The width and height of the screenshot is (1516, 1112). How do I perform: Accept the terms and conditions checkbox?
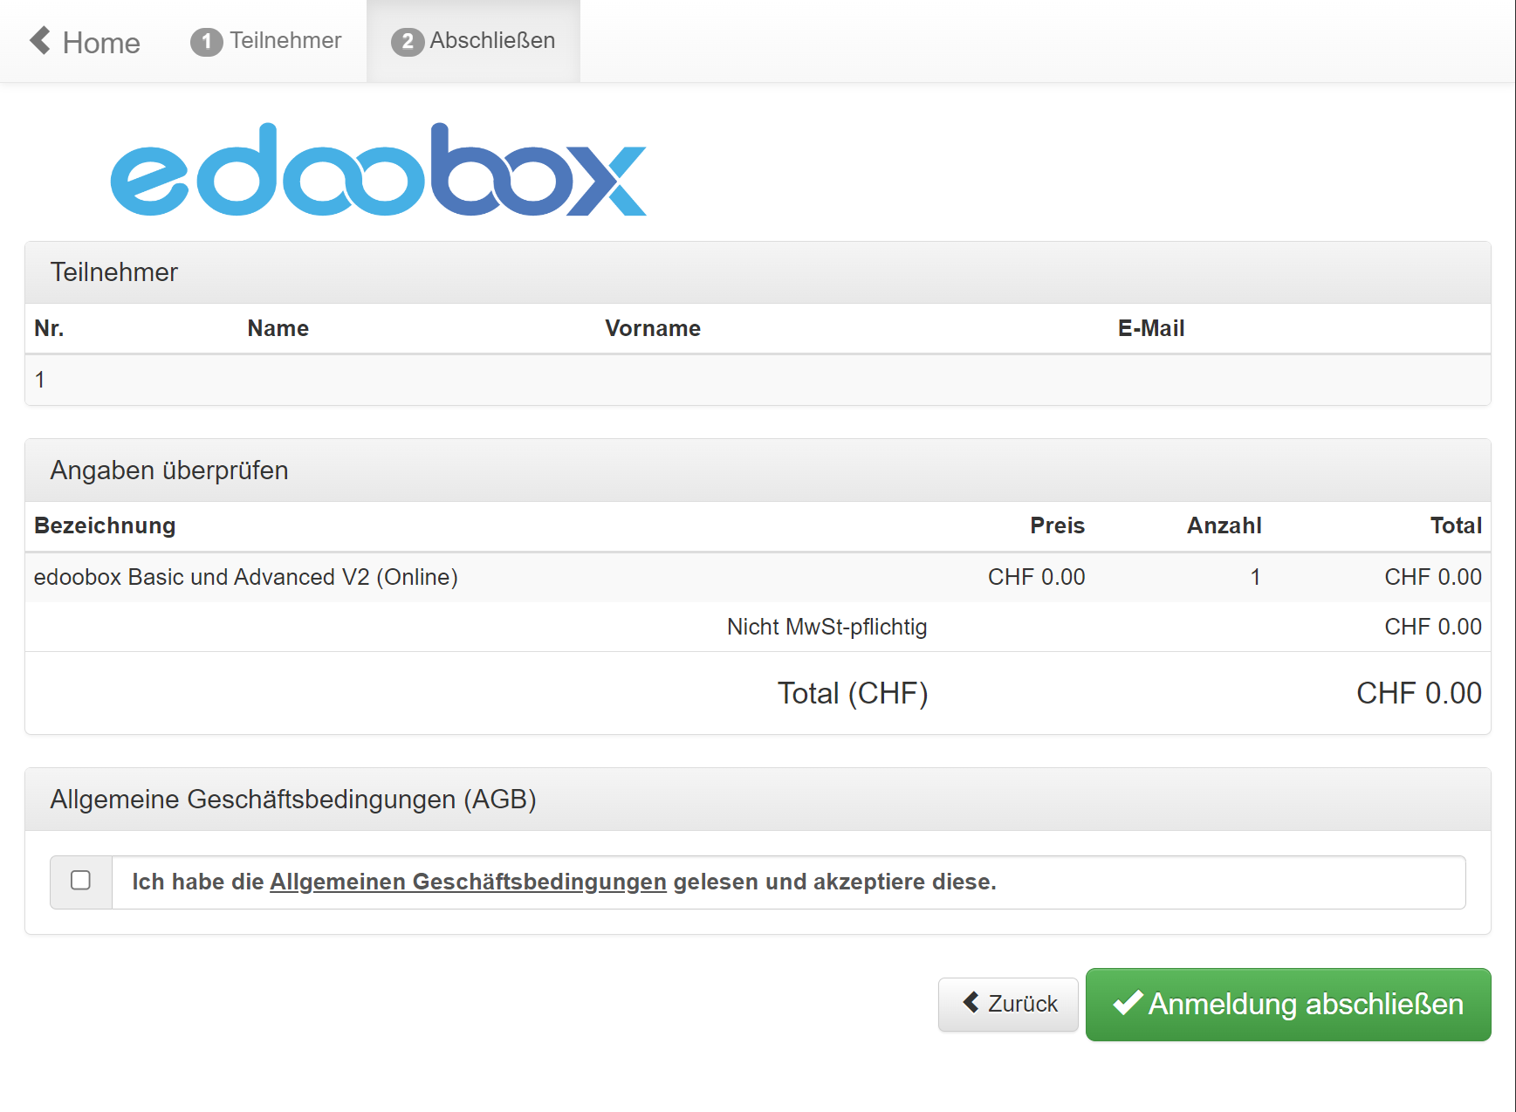point(81,881)
